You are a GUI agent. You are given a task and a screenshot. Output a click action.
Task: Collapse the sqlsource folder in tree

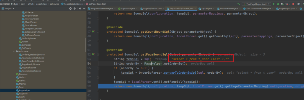click(14, 51)
